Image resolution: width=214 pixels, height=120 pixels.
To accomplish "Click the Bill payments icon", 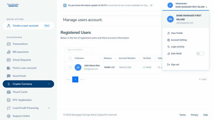I will point(9,52).
